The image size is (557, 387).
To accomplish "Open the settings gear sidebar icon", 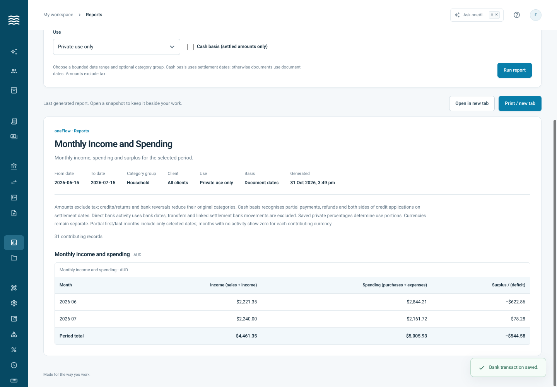I will click(x=14, y=303).
